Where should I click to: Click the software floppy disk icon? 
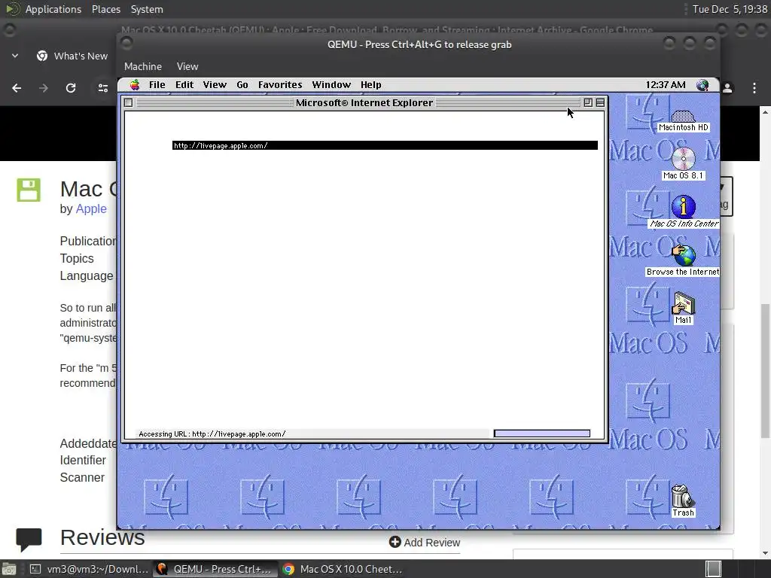tap(29, 190)
